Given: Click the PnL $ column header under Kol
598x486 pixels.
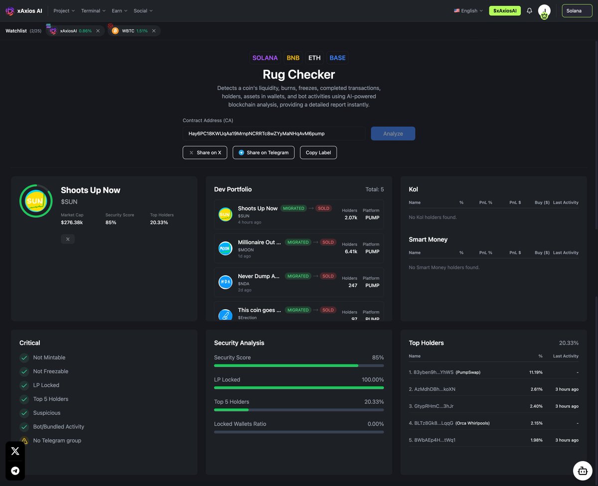Looking at the screenshot, I should click(x=515, y=203).
